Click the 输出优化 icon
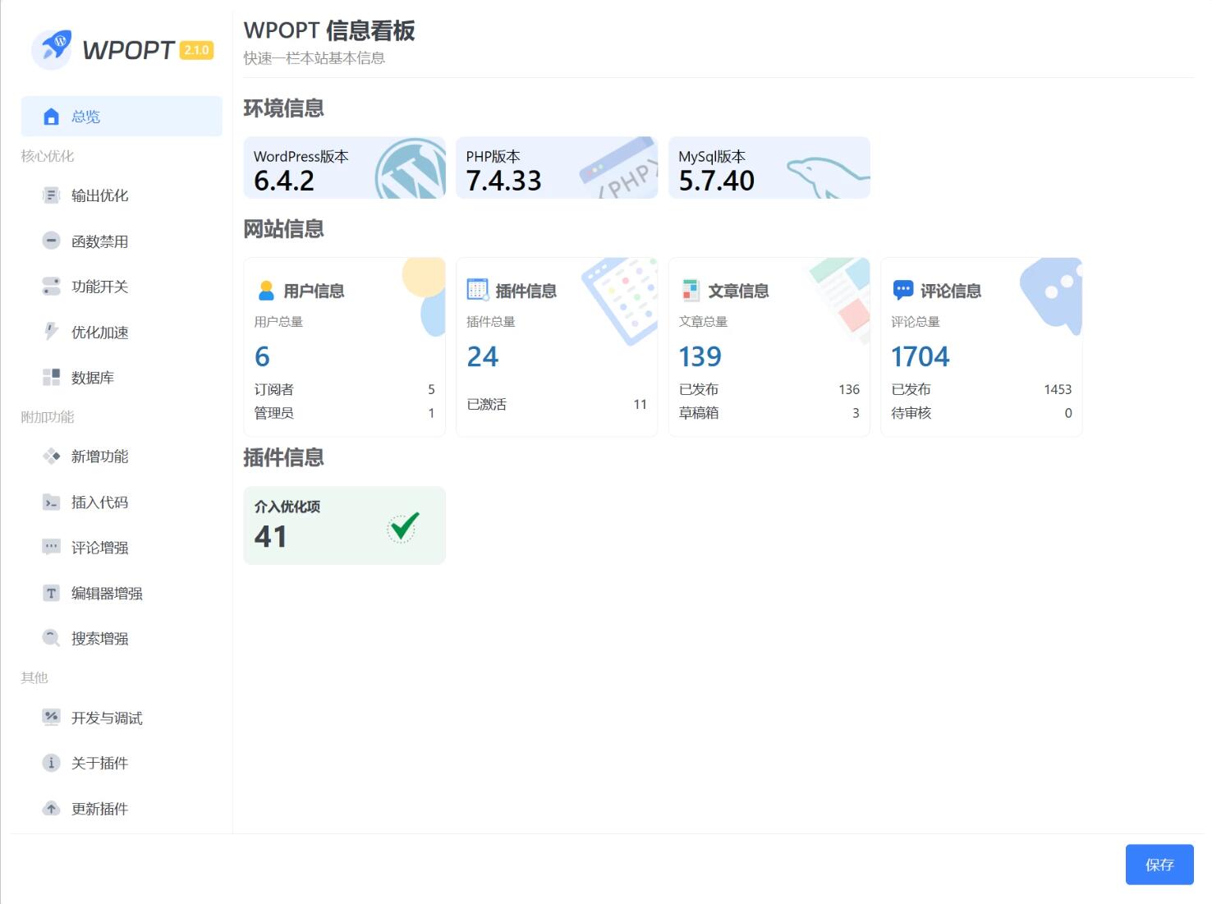1212x904 pixels. coord(51,195)
